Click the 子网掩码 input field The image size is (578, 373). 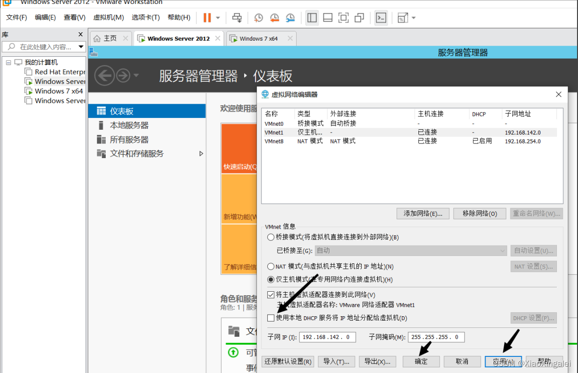pos(436,337)
